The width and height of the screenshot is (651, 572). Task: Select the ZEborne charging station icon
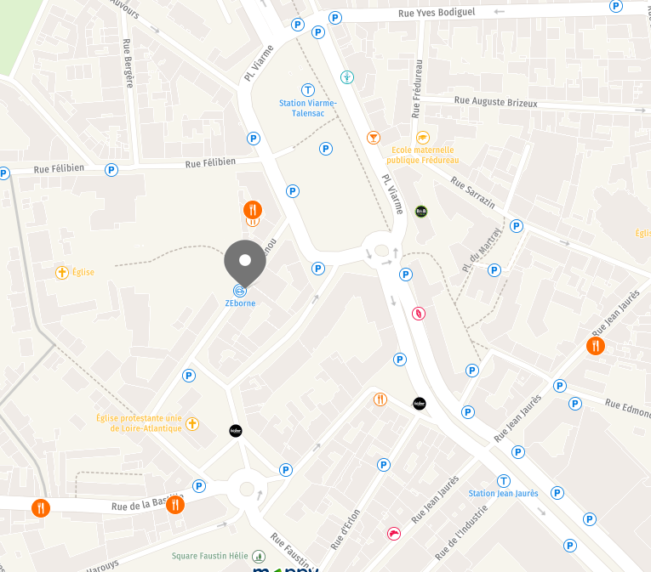(x=240, y=291)
